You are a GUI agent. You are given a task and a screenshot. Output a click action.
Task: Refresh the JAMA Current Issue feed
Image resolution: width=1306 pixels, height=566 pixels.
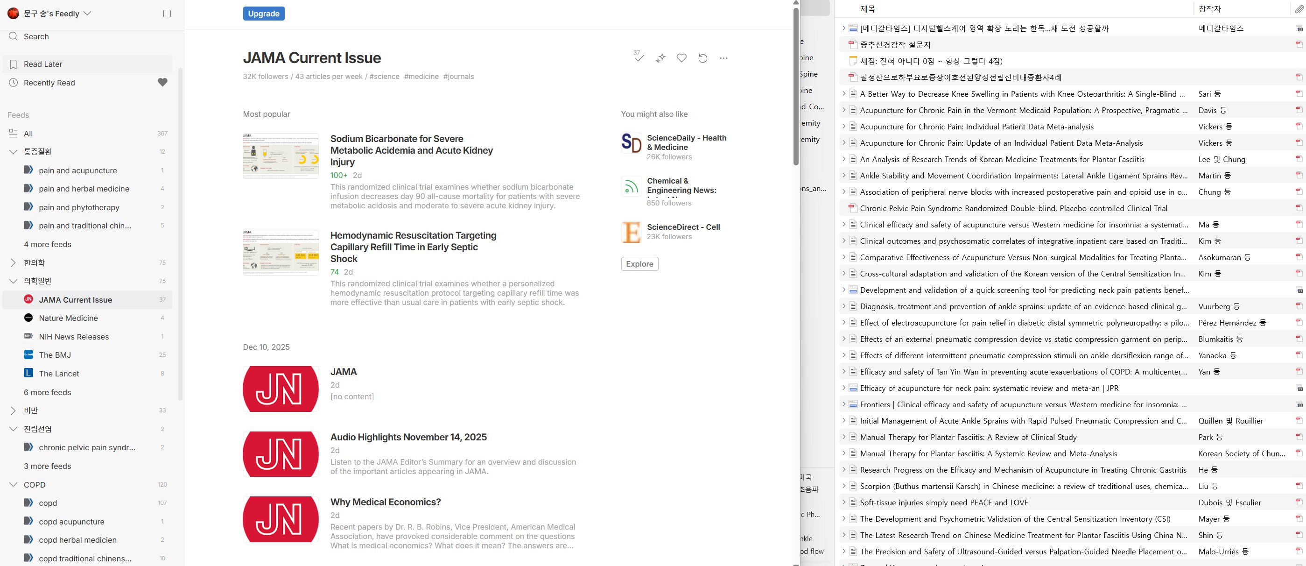(x=702, y=58)
